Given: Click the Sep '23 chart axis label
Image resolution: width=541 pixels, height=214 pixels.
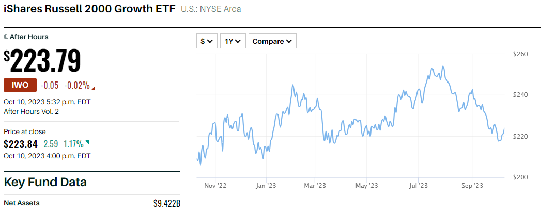Looking at the screenshot, I should point(471,185).
